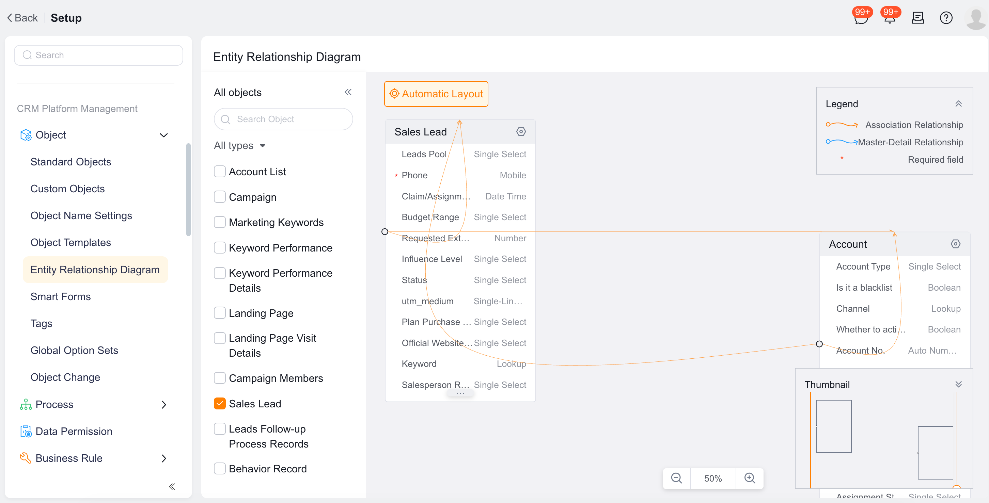Uncheck the Sales Lead checkbox
The height and width of the screenshot is (503, 989).
point(220,404)
